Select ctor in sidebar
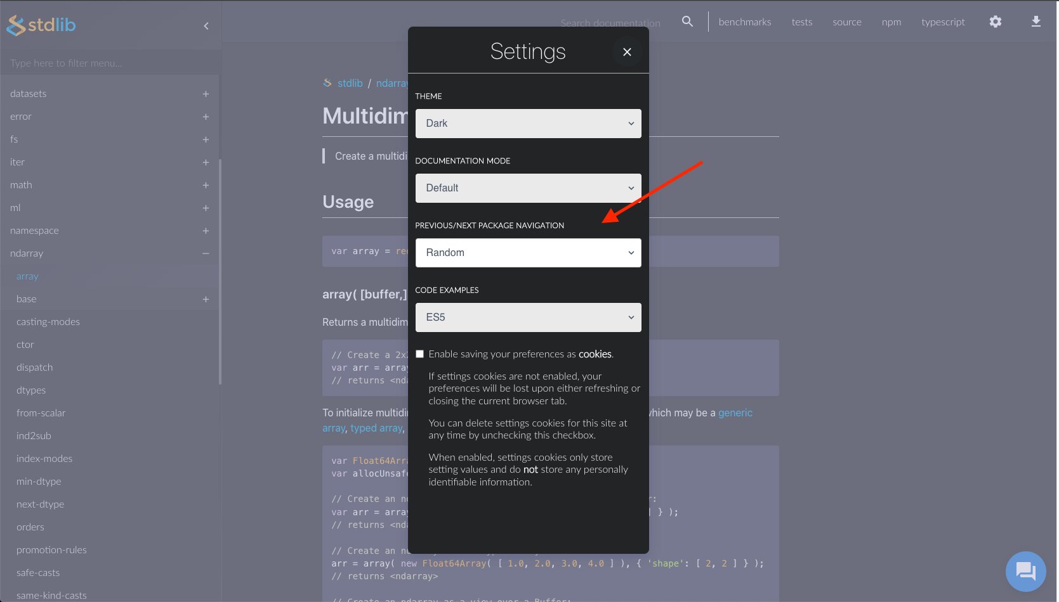Screen dimensions: 1059x602 (25, 345)
